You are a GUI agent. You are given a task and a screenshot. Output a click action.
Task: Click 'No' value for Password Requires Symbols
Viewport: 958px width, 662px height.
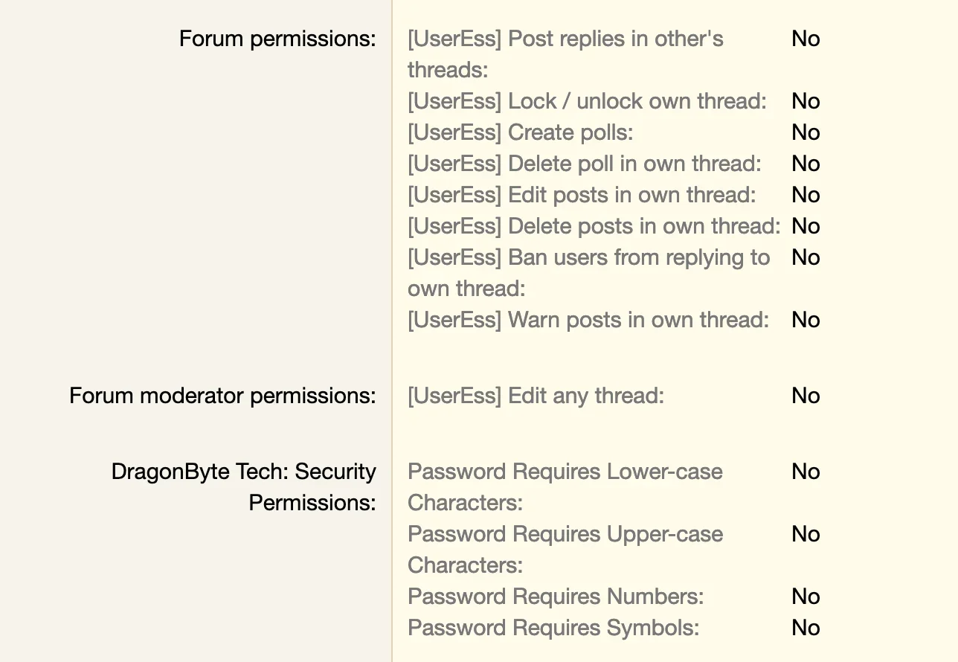tap(806, 628)
